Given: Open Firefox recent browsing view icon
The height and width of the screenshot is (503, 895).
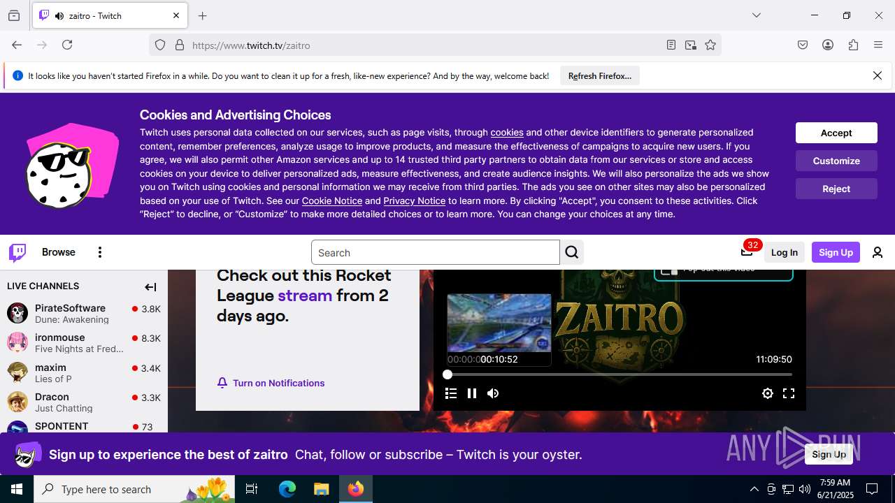Looking at the screenshot, I should [x=14, y=15].
